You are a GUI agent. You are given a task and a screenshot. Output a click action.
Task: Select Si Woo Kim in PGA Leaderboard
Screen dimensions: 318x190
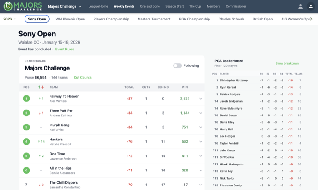click(x=227, y=157)
